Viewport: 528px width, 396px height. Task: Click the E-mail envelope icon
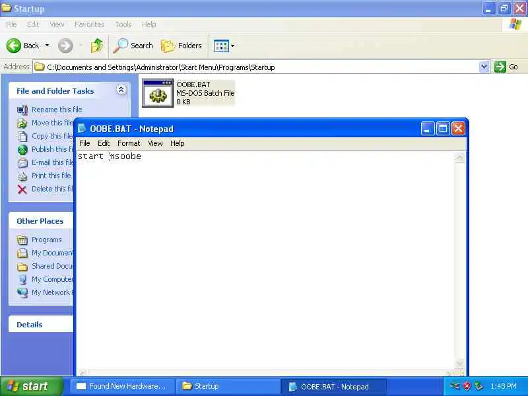(x=22, y=163)
